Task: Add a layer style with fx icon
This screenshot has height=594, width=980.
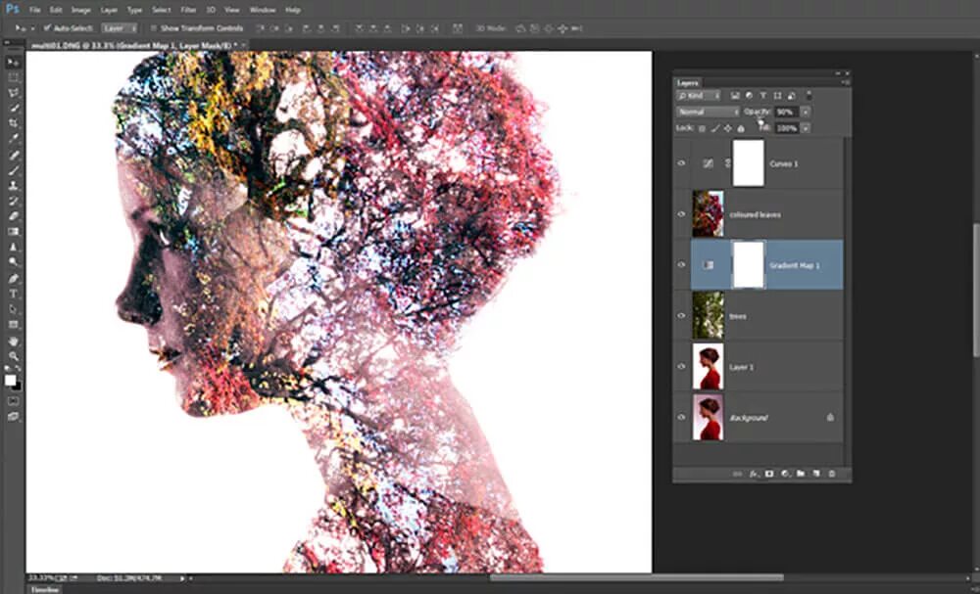Action: 753,475
